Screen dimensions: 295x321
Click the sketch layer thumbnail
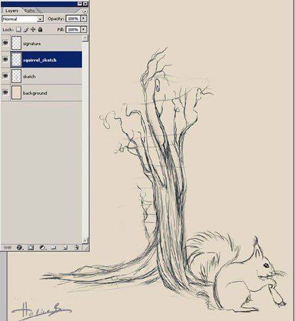point(16,76)
